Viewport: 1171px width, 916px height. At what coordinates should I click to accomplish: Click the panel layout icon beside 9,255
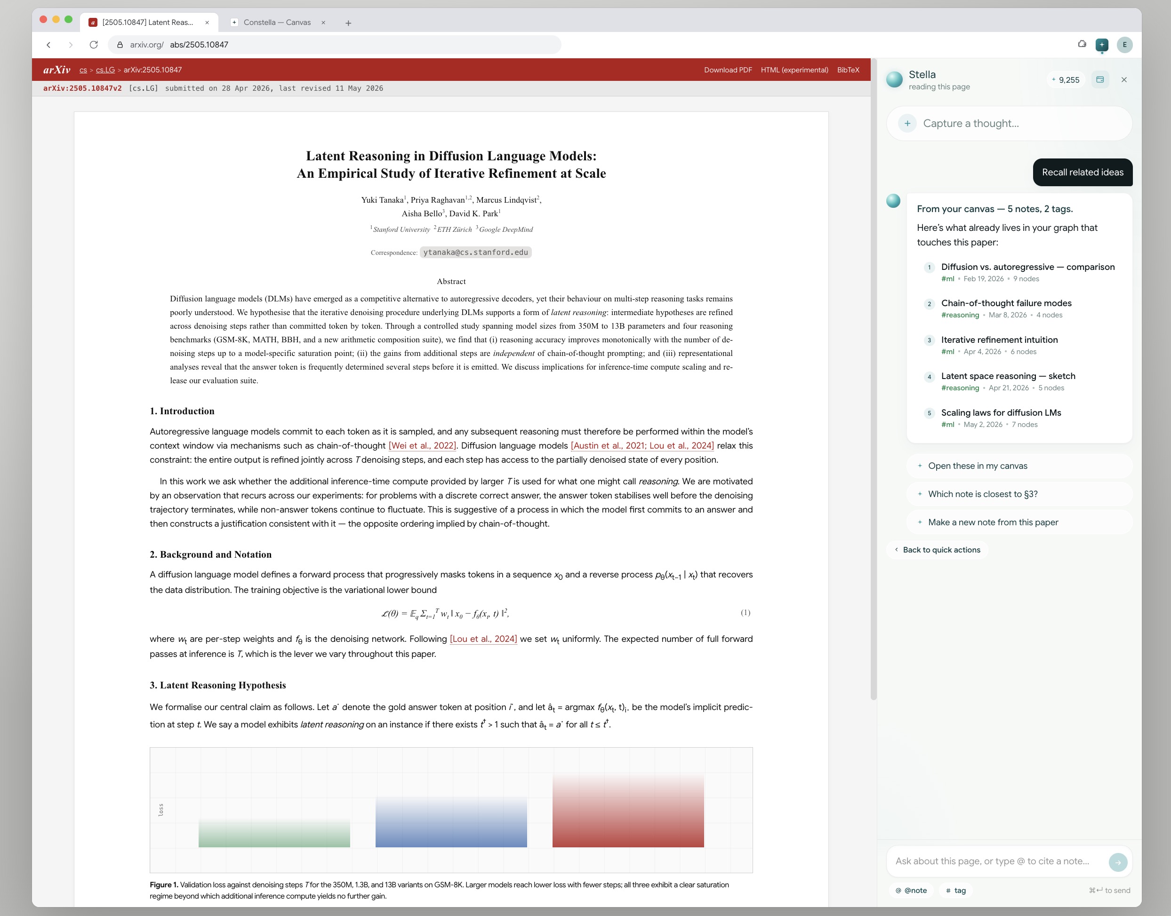coord(1099,80)
